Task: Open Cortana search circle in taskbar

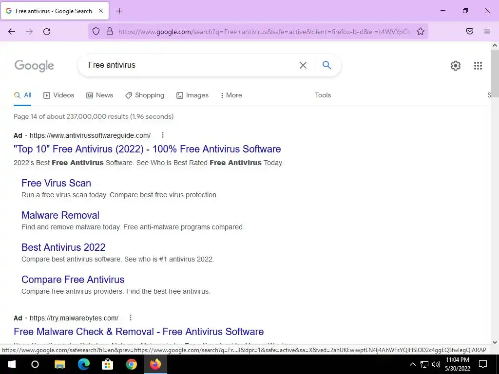Action: 35,364
